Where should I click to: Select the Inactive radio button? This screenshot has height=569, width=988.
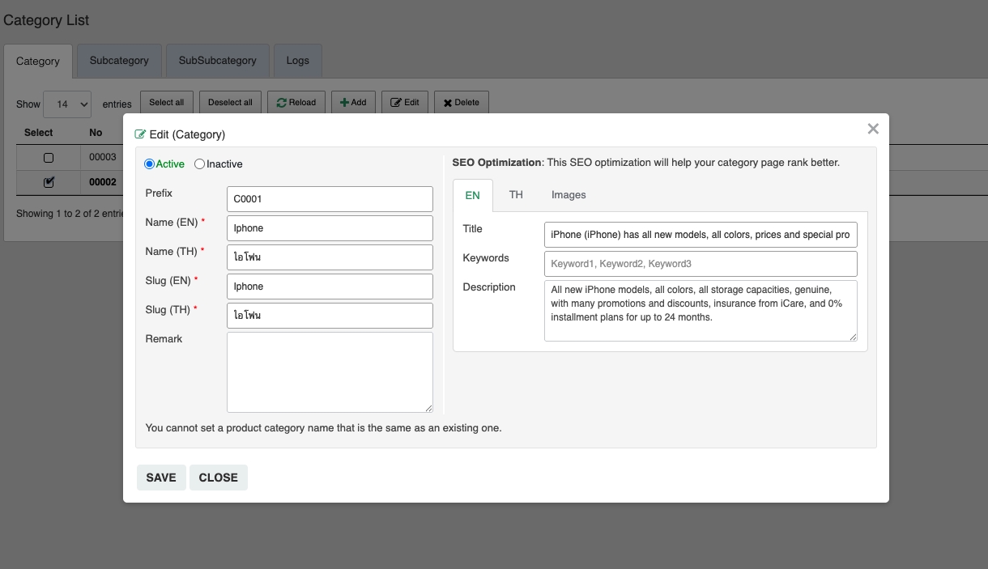tap(199, 164)
